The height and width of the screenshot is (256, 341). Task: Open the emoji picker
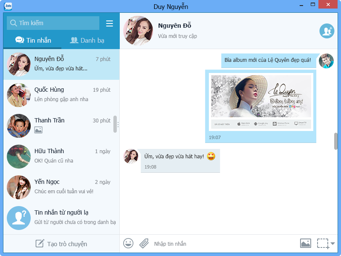tap(128, 243)
